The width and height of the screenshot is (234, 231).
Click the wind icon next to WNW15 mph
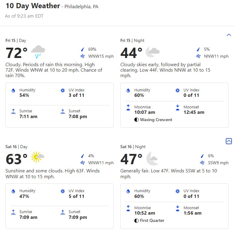click(82, 56)
